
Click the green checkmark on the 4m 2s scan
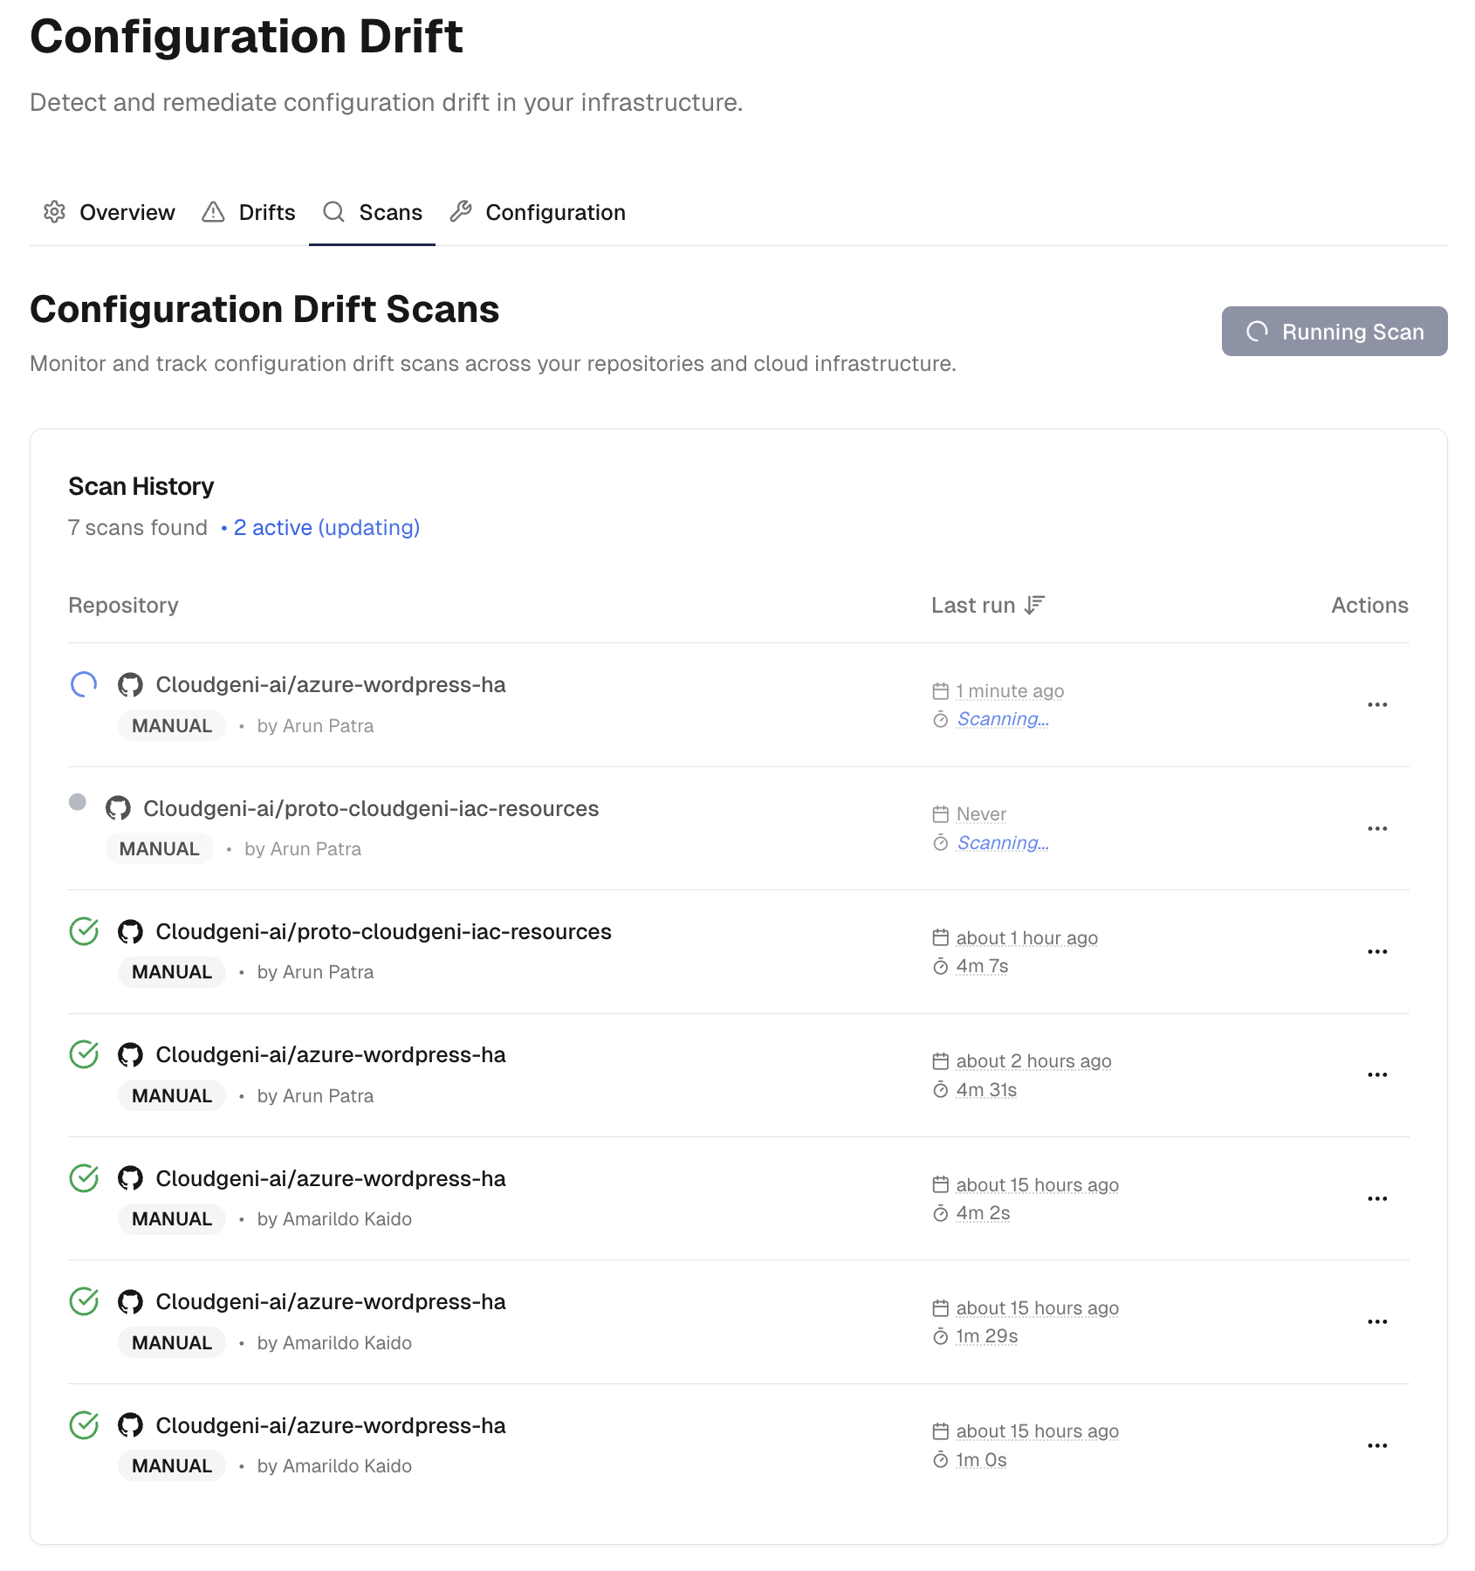coord(84,1178)
